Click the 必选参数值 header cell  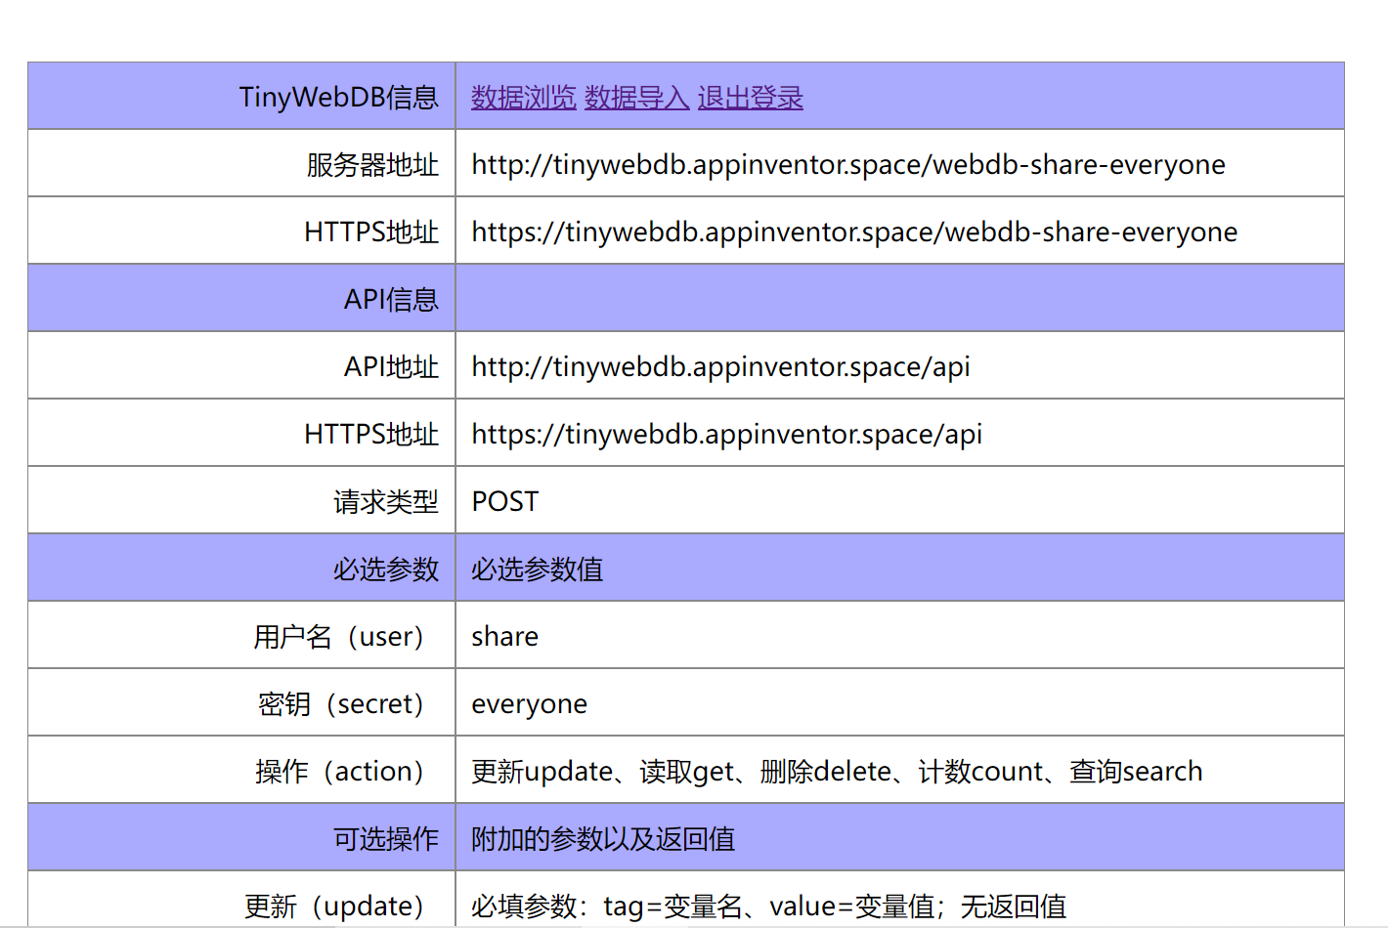[x=900, y=568]
